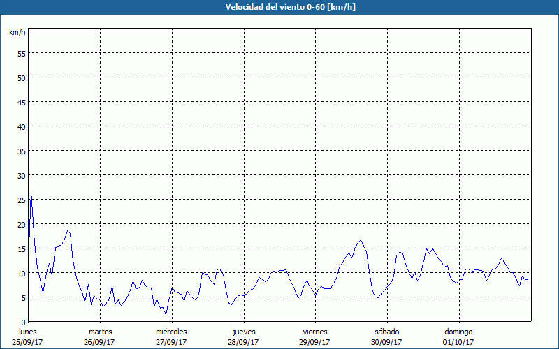
Task: Click the date label 01/10/17
Action: (458, 342)
